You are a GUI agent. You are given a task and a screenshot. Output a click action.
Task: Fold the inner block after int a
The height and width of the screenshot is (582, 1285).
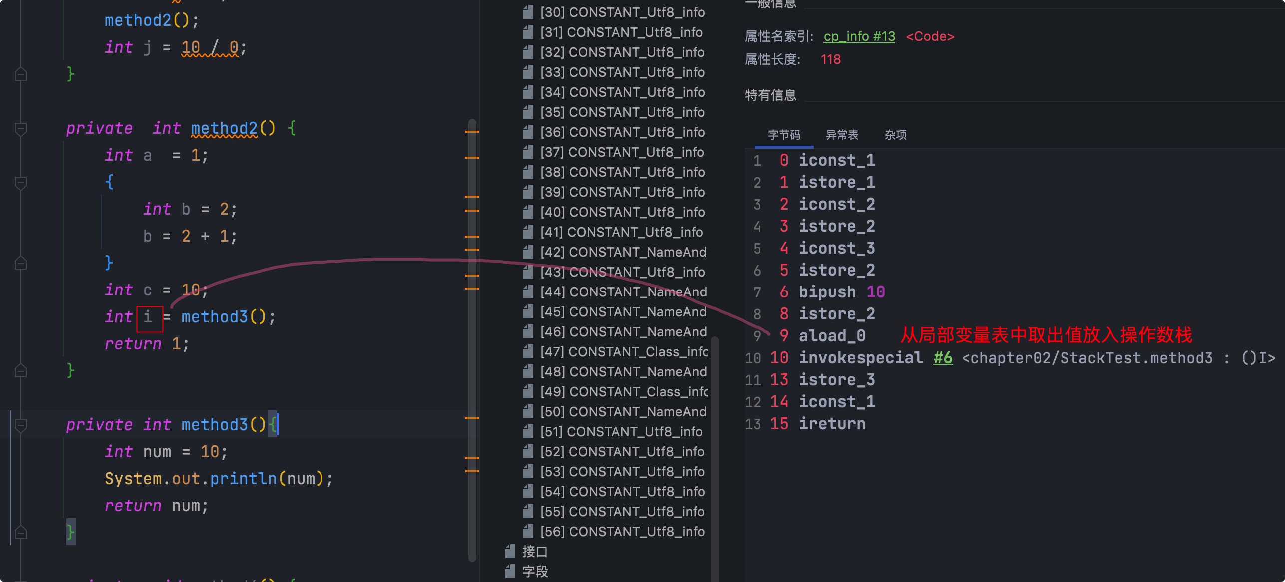tap(21, 183)
